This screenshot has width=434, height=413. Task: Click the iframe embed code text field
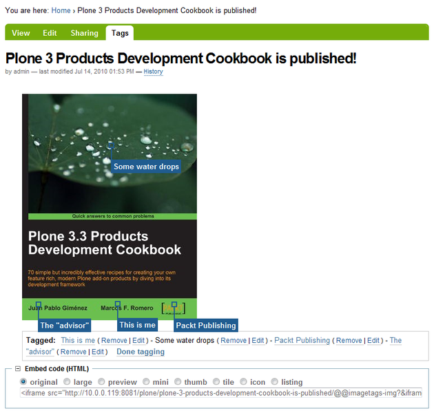click(220, 394)
